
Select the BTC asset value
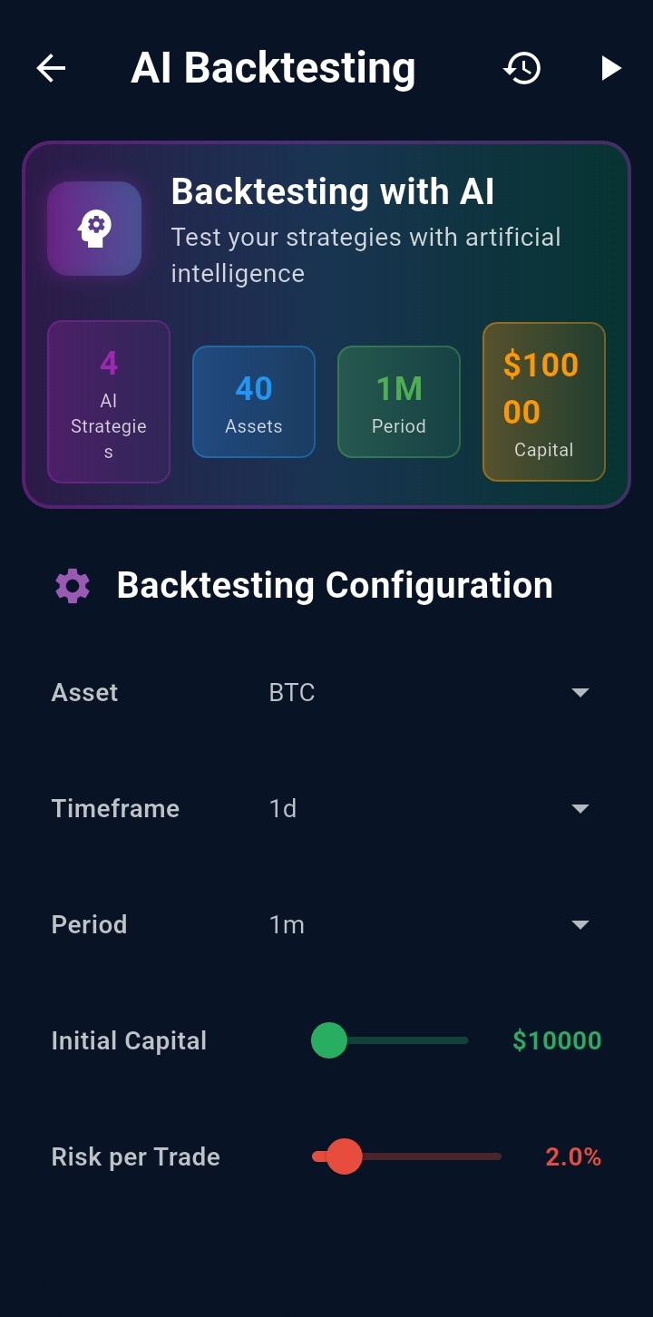[292, 693]
